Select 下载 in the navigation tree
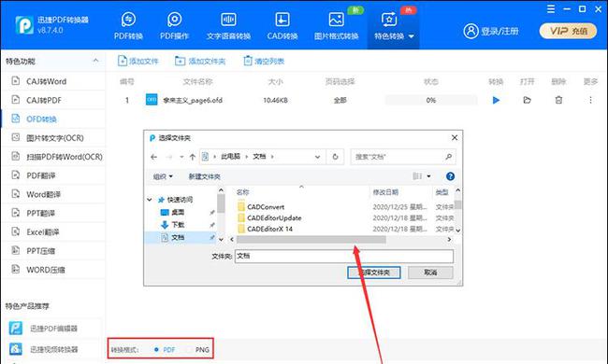The width and height of the screenshot is (608, 364). (178, 225)
